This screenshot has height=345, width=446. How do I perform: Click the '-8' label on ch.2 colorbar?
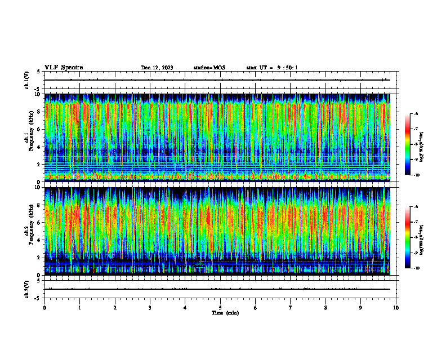click(416, 237)
